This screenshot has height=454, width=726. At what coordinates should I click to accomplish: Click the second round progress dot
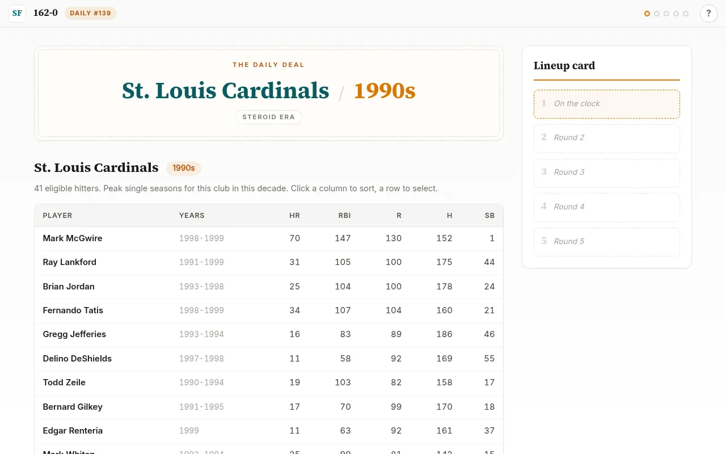(657, 14)
